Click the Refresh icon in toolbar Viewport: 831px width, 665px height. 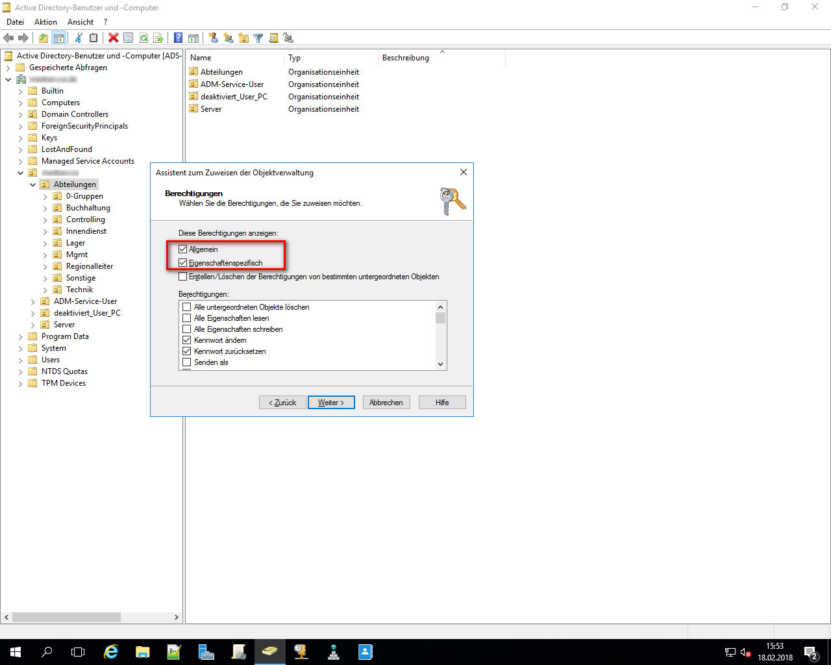[143, 38]
